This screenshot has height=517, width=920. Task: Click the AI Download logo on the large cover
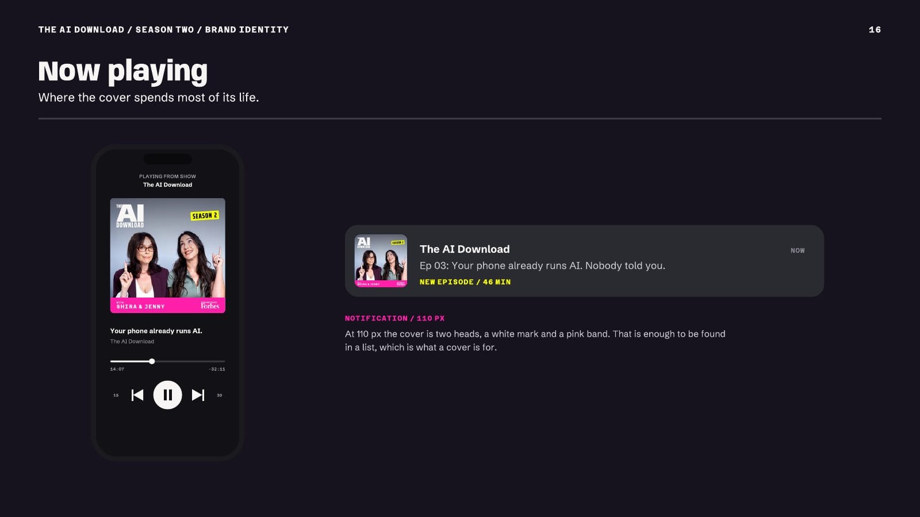pyautogui.click(x=130, y=215)
